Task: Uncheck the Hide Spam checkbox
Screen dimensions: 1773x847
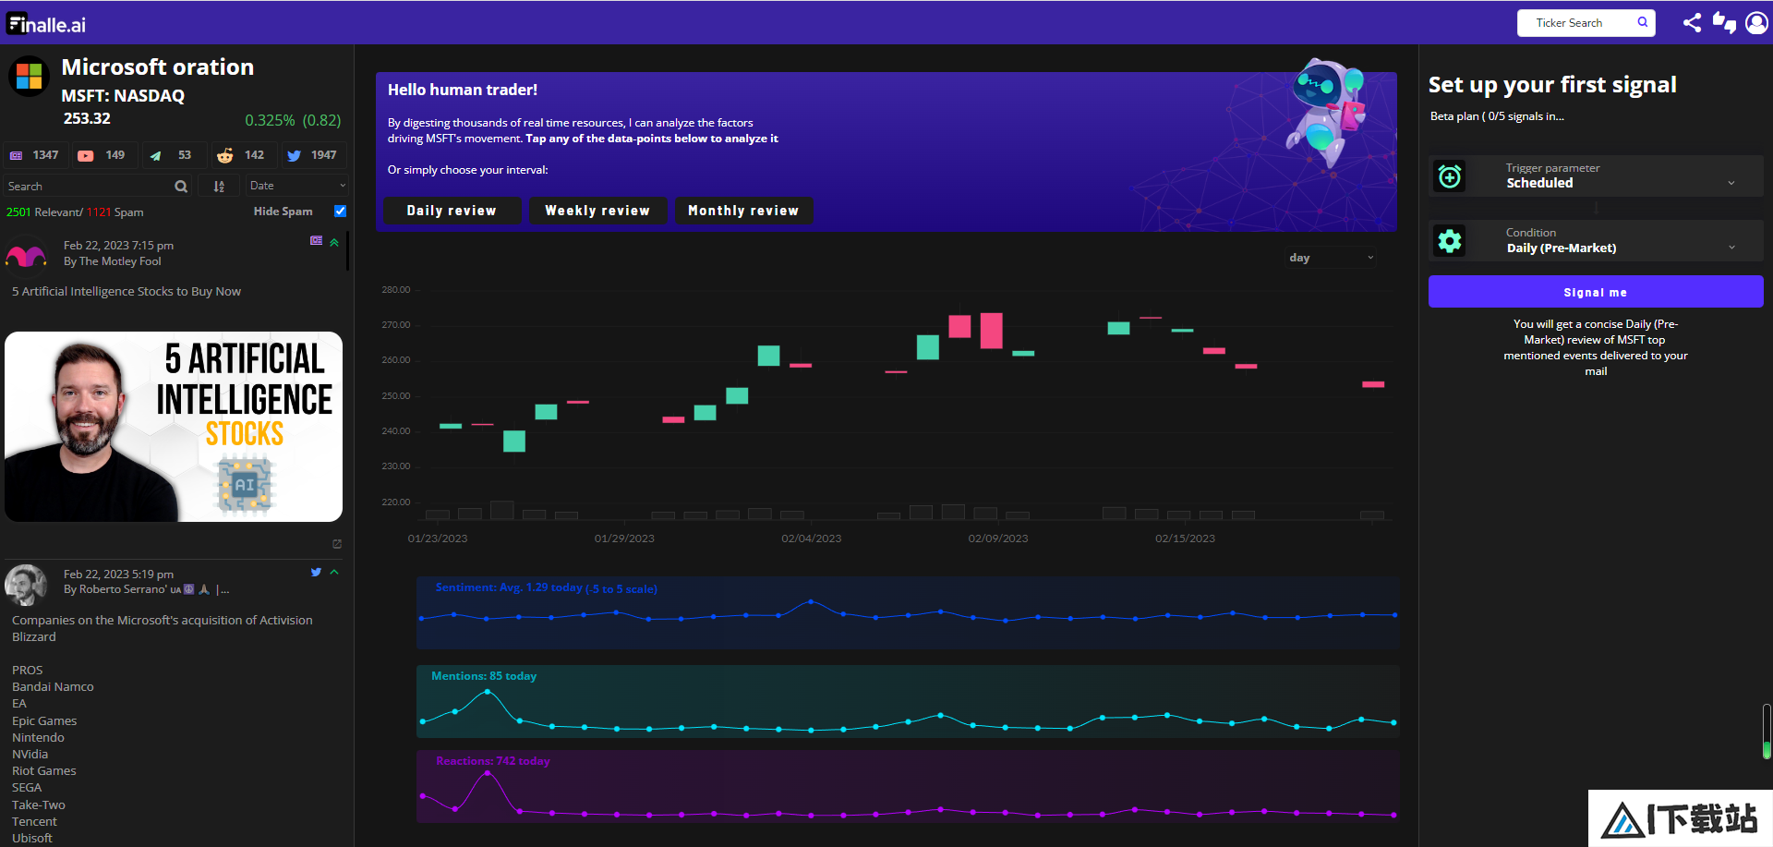Action: [340, 211]
